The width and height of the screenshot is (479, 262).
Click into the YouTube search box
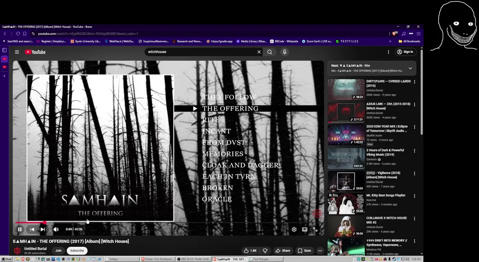click(200, 52)
